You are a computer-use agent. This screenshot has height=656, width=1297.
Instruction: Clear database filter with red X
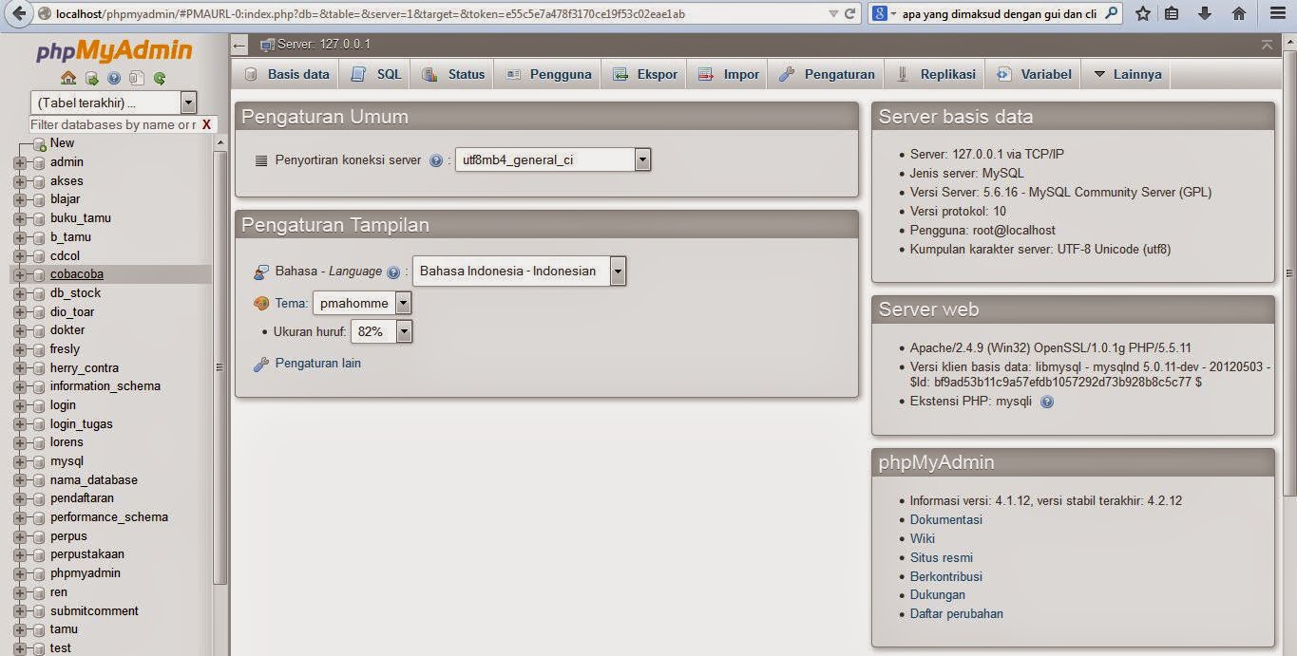click(206, 124)
